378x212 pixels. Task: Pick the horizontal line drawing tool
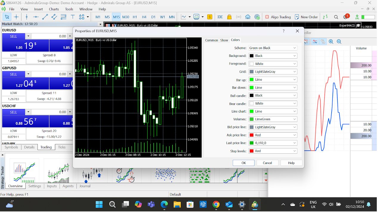pos(36,17)
